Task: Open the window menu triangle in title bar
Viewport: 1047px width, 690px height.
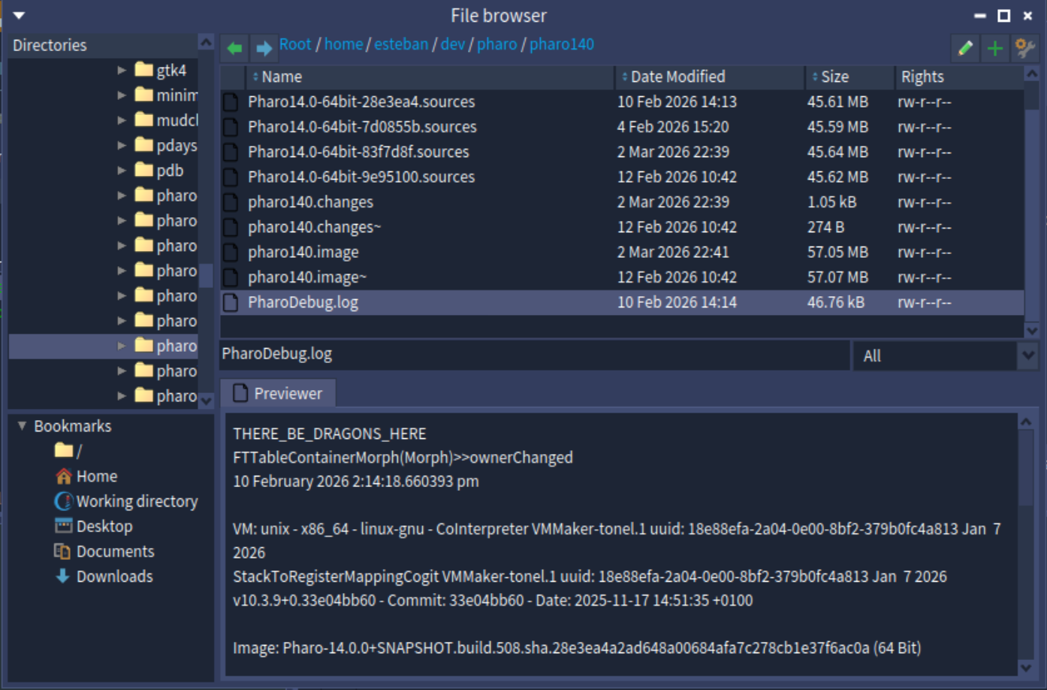Action: (19, 15)
